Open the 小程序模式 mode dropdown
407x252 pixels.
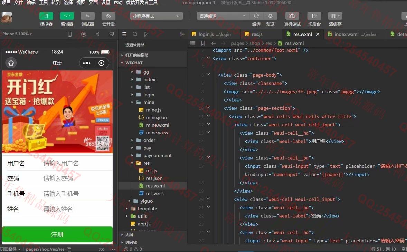click(x=156, y=16)
